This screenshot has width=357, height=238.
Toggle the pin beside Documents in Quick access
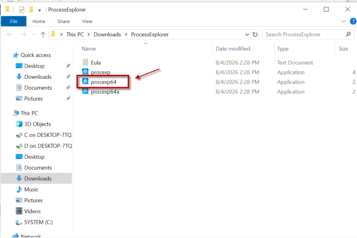click(x=68, y=88)
